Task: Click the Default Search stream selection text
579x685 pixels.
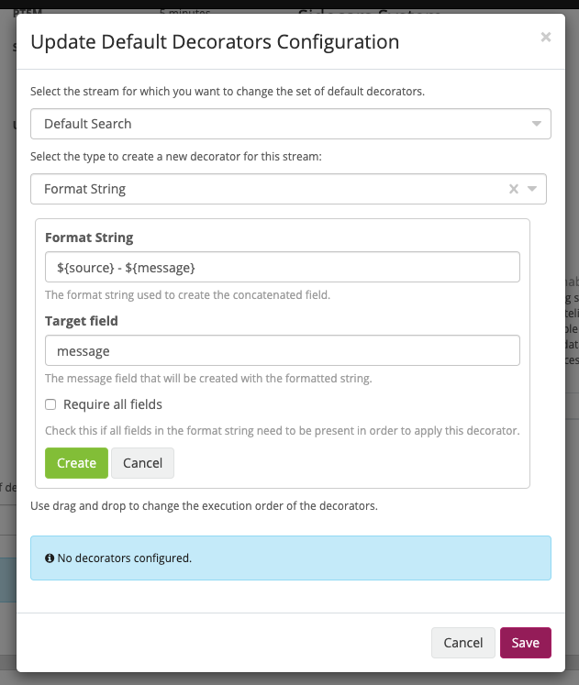Action: tap(88, 124)
